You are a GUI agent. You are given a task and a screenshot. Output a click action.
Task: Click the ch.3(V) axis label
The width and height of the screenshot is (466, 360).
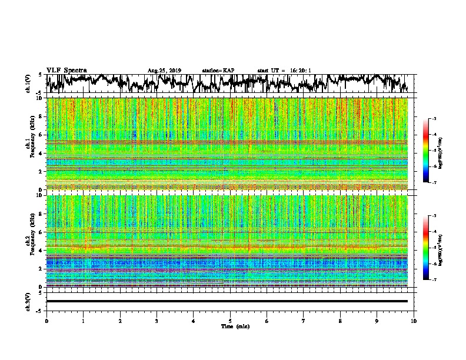28,302
